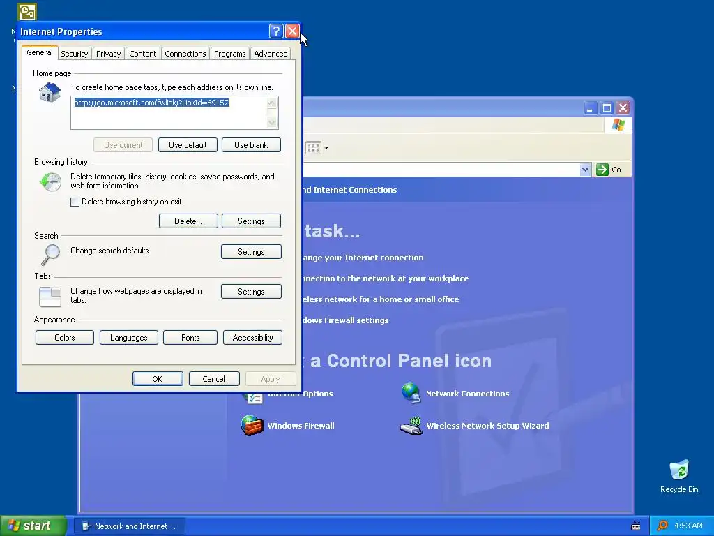Screen dimensions: 714x536
Task: Click the Delete... browsing history button
Action: [x=188, y=221]
